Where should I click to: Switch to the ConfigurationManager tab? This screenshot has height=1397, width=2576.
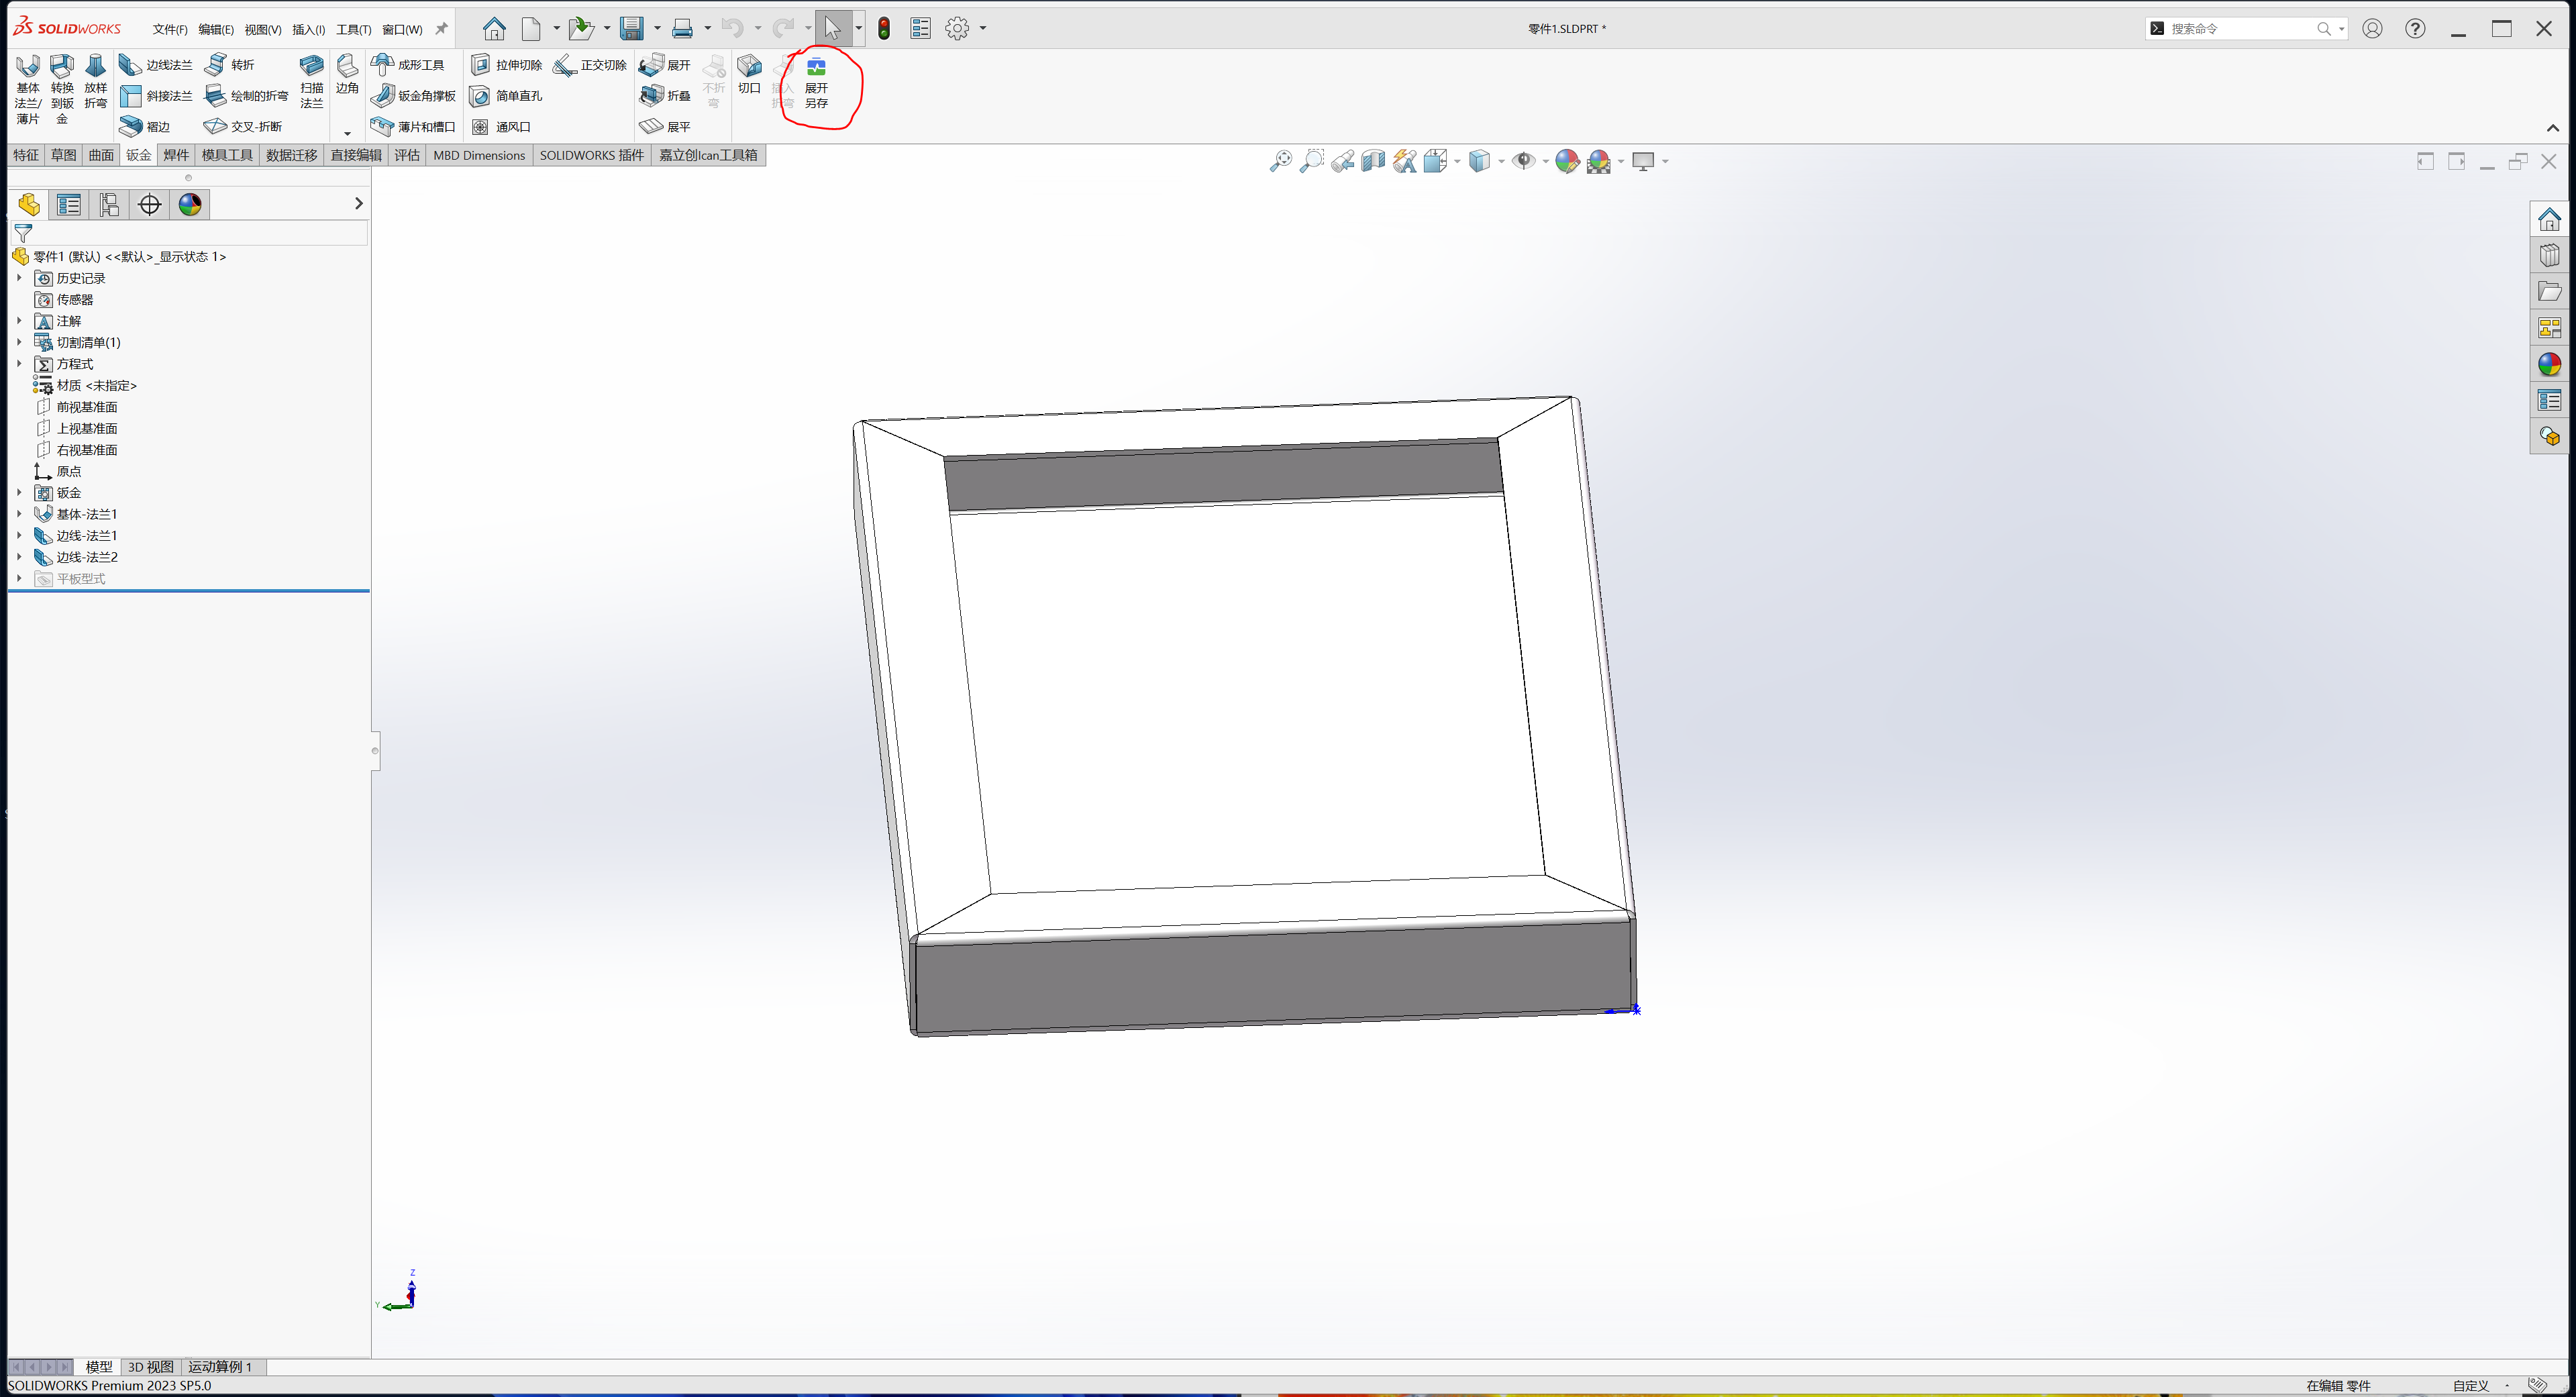click(109, 205)
